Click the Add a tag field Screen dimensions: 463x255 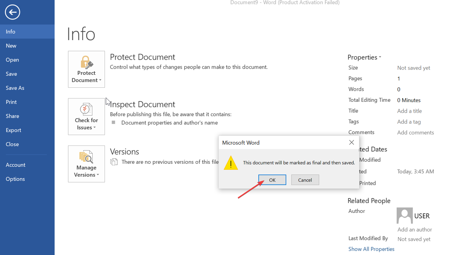pos(409,122)
